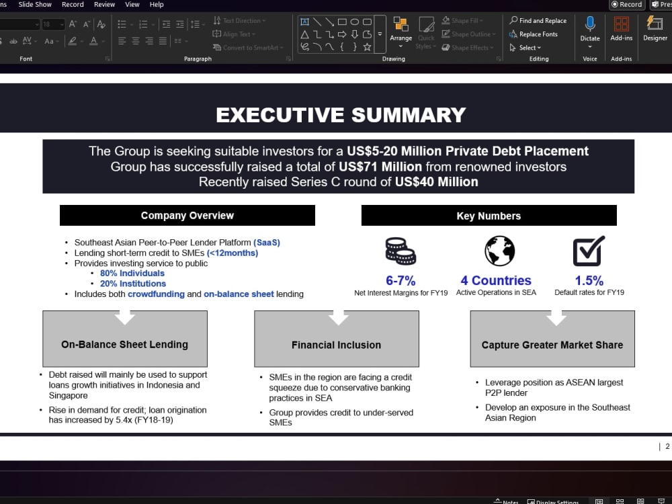Open the Arrange dropdown
Image resolution: width=672 pixels, height=504 pixels.
pos(401,34)
